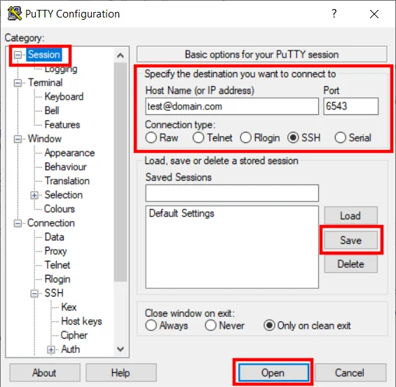Select Default Settings in sessions list

point(182,213)
